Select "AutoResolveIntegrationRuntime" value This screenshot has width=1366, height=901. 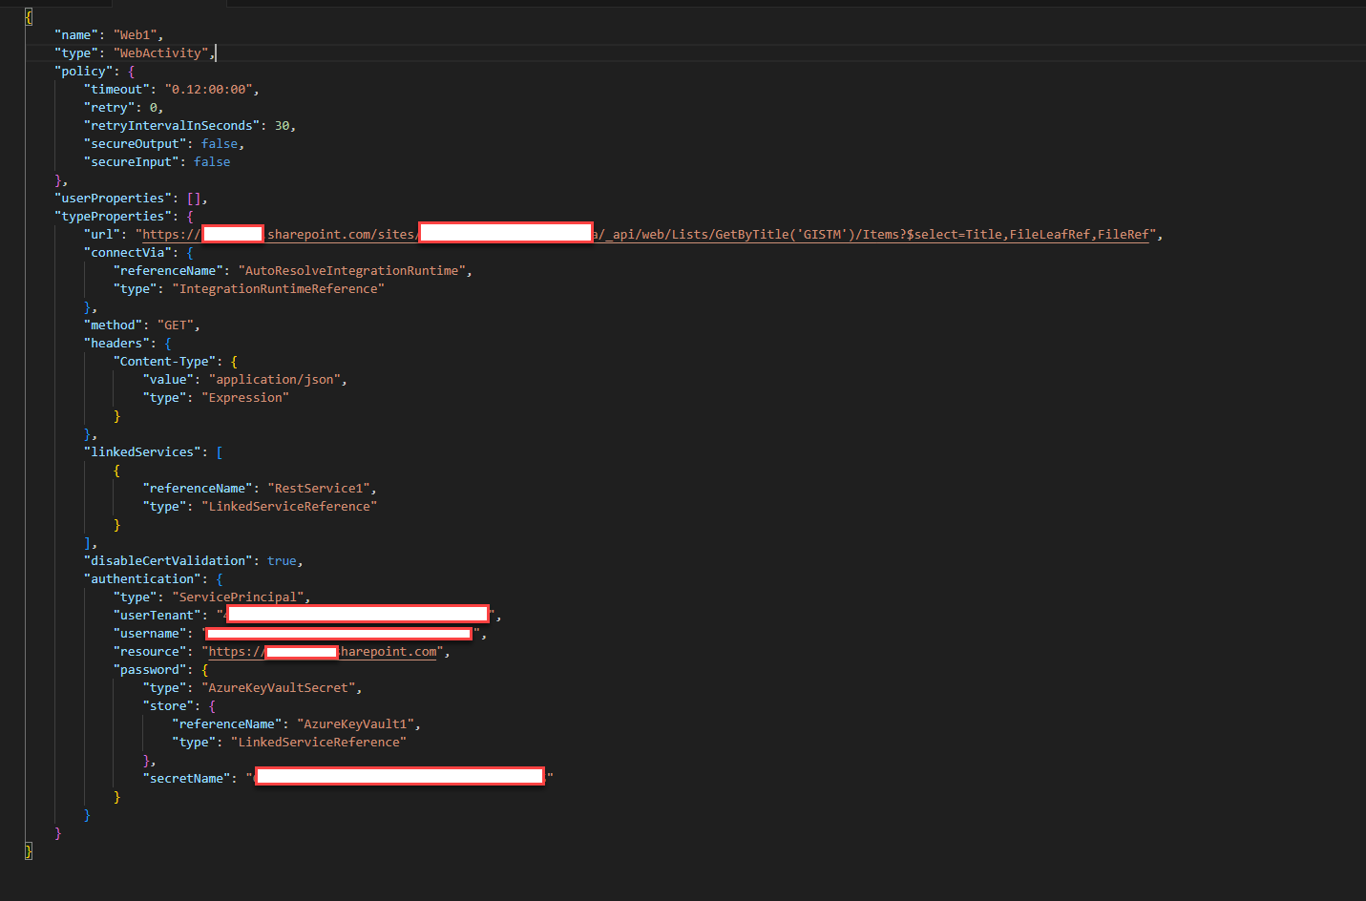click(351, 271)
